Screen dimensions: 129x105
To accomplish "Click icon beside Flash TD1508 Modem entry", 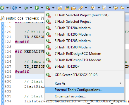I will [x=49, y=48].
